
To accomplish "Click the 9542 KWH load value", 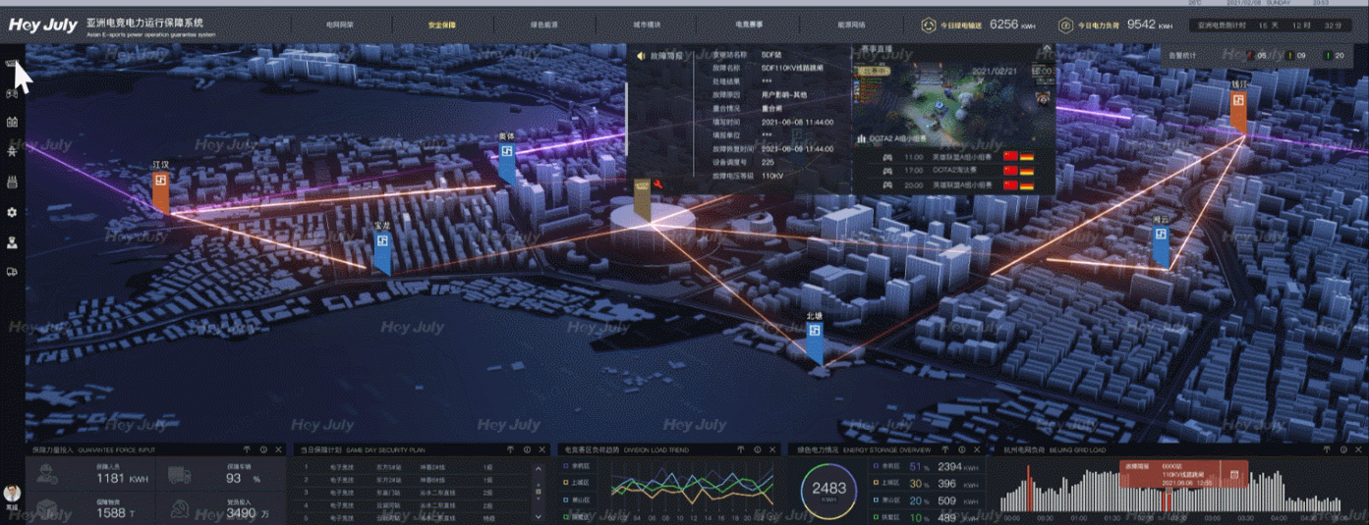I will (x=1150, y=25).
